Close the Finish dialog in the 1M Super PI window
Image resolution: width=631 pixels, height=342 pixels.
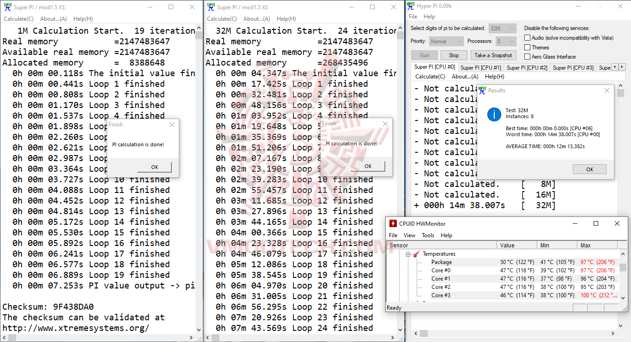click(x=172, y=125)
